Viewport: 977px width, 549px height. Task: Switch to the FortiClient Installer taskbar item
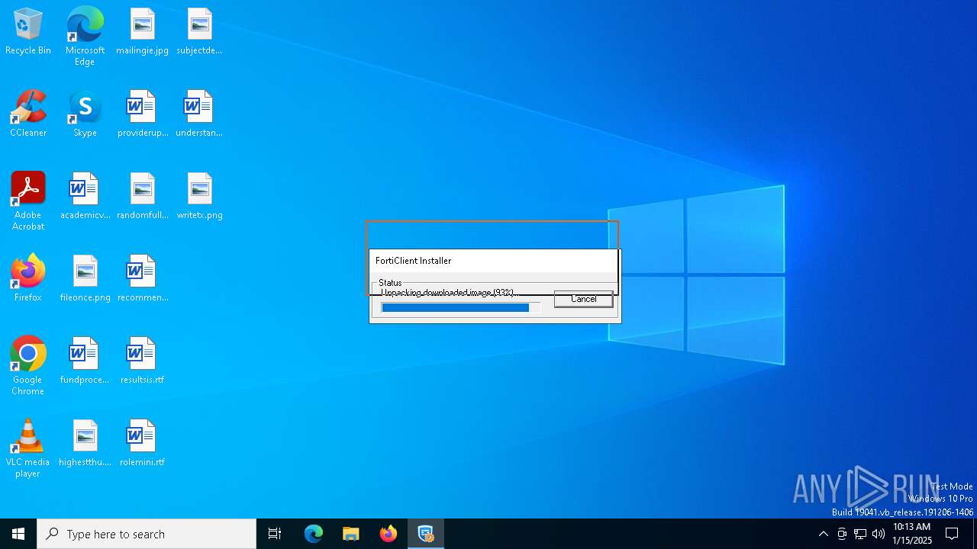(426, 534)
